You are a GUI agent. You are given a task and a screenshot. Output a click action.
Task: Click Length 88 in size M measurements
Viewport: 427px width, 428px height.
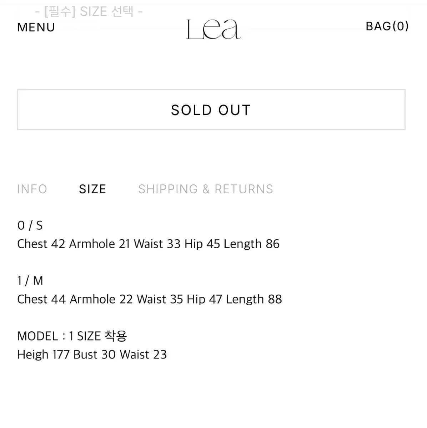(254, 299)
